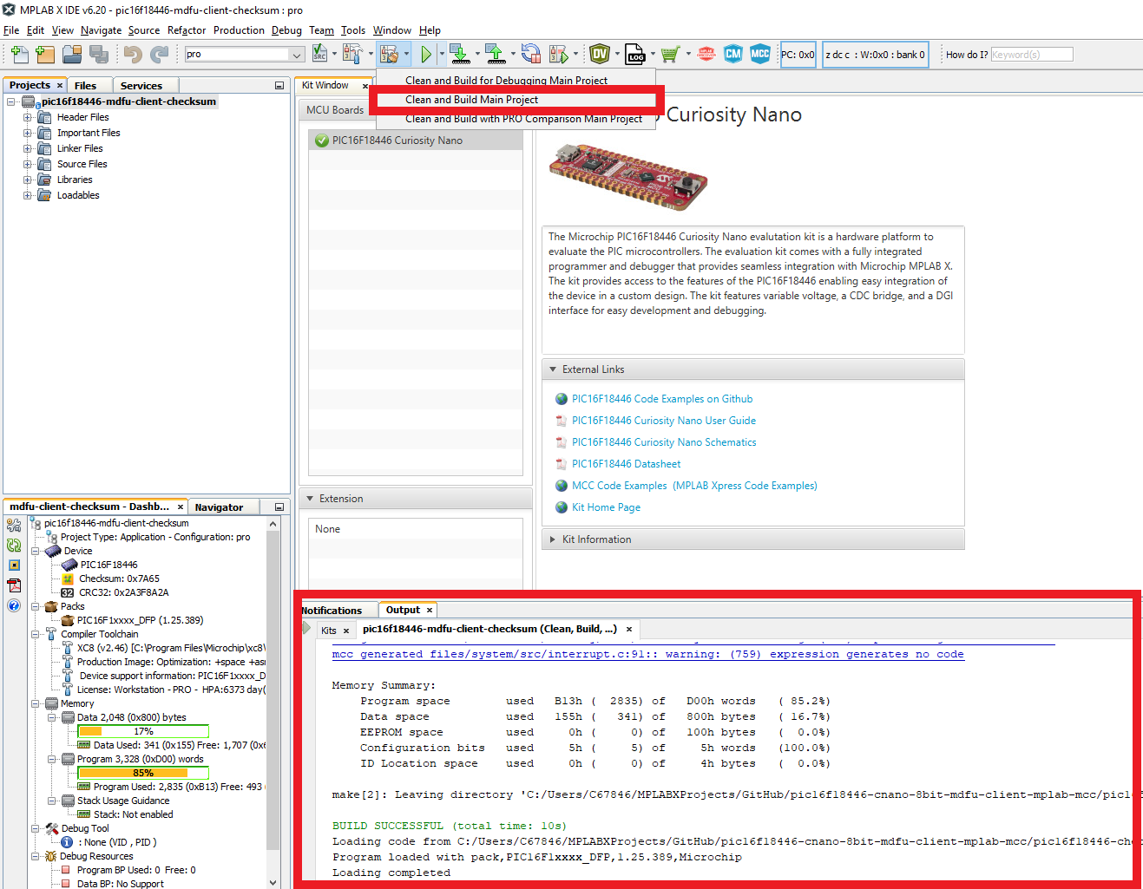Launch the MCC code configurator icon
The image size is (1143, 889).
tap(760, 54)
